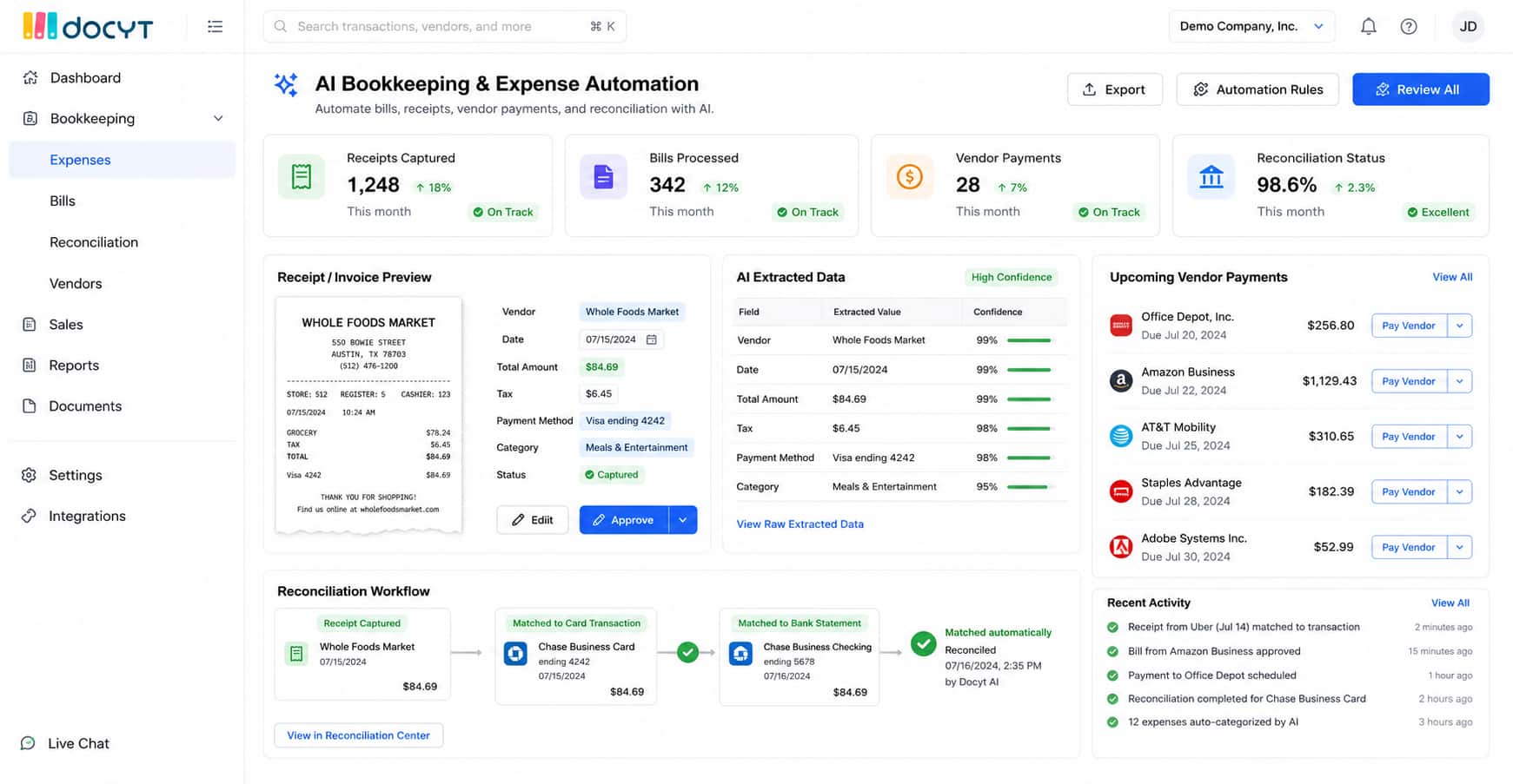Click the Category 95% confidence bar
Screen dimensions: 1513x784
coord(1030,487)
